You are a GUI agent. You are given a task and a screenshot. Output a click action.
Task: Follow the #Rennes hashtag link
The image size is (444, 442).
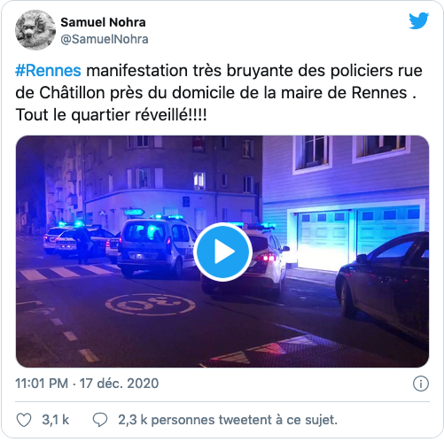pyautogui.click(x=48, y=71)
